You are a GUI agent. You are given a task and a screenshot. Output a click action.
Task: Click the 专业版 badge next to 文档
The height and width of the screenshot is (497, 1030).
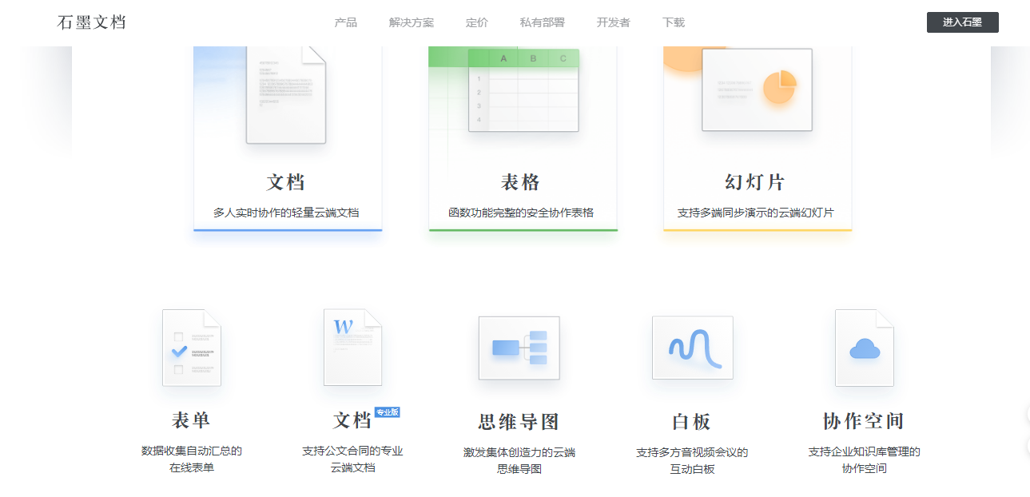coord(387,412)
